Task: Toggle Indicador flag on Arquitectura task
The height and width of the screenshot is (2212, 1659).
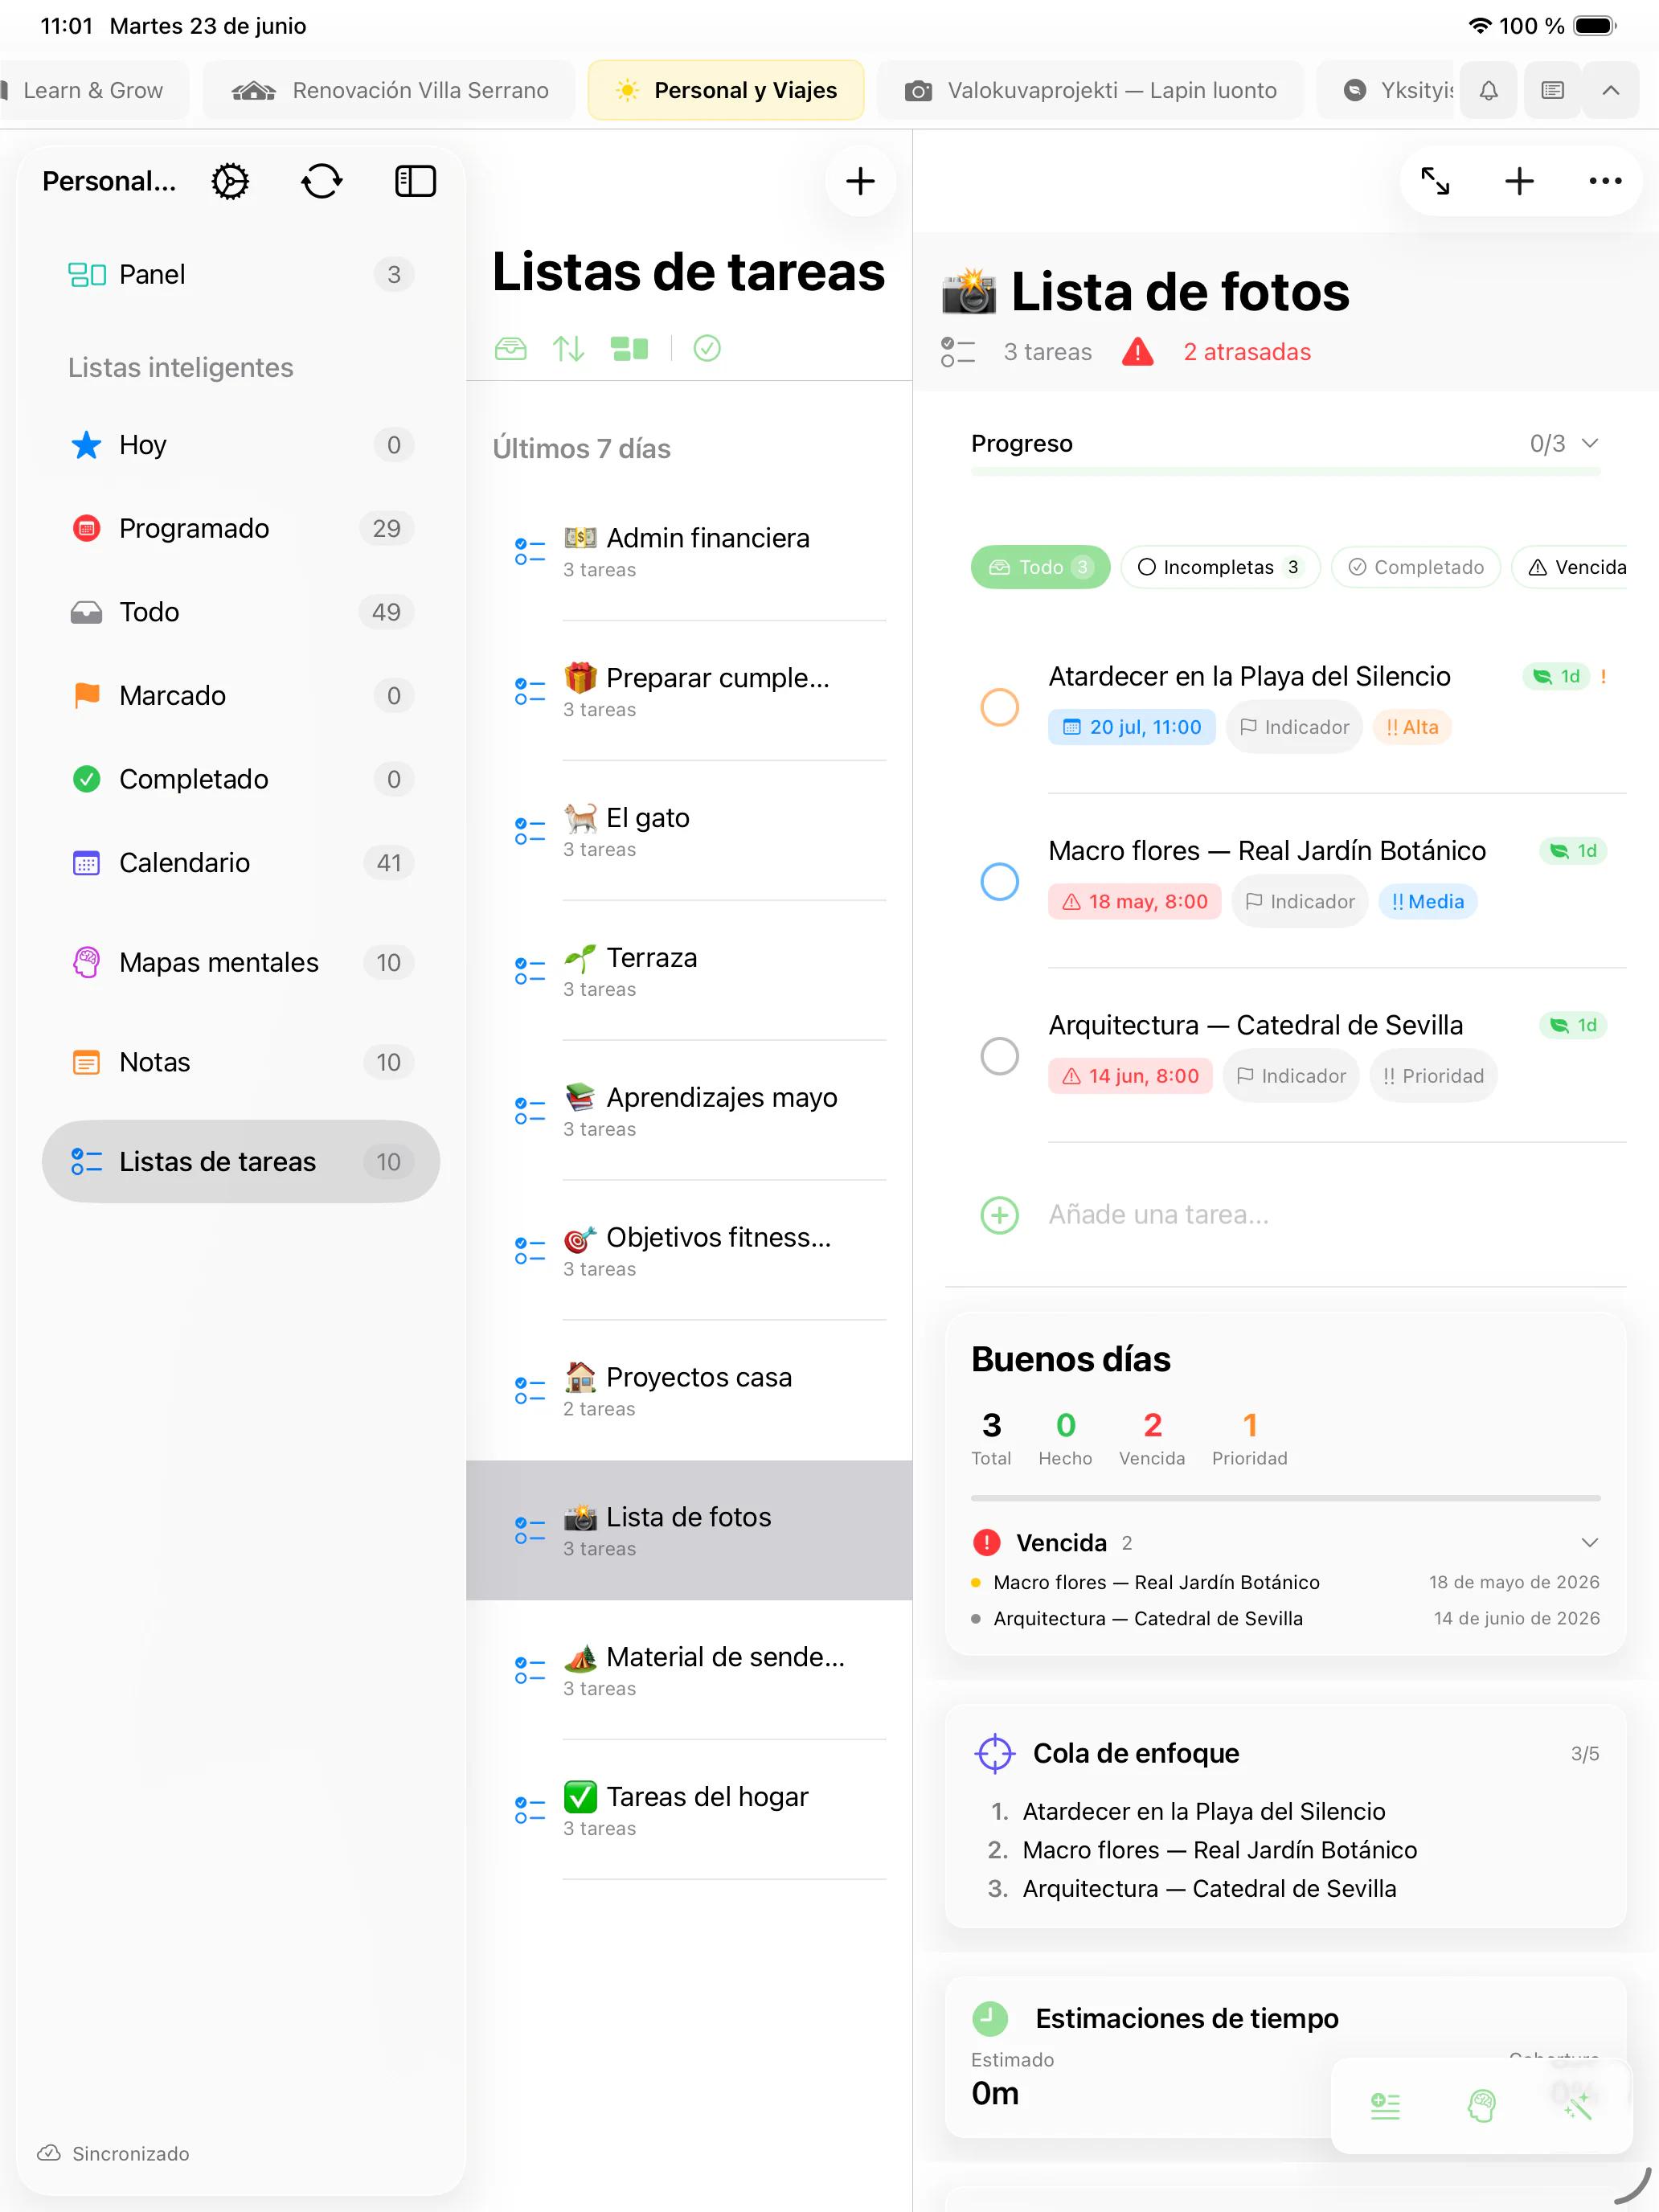Action: click(1291, 1076)
